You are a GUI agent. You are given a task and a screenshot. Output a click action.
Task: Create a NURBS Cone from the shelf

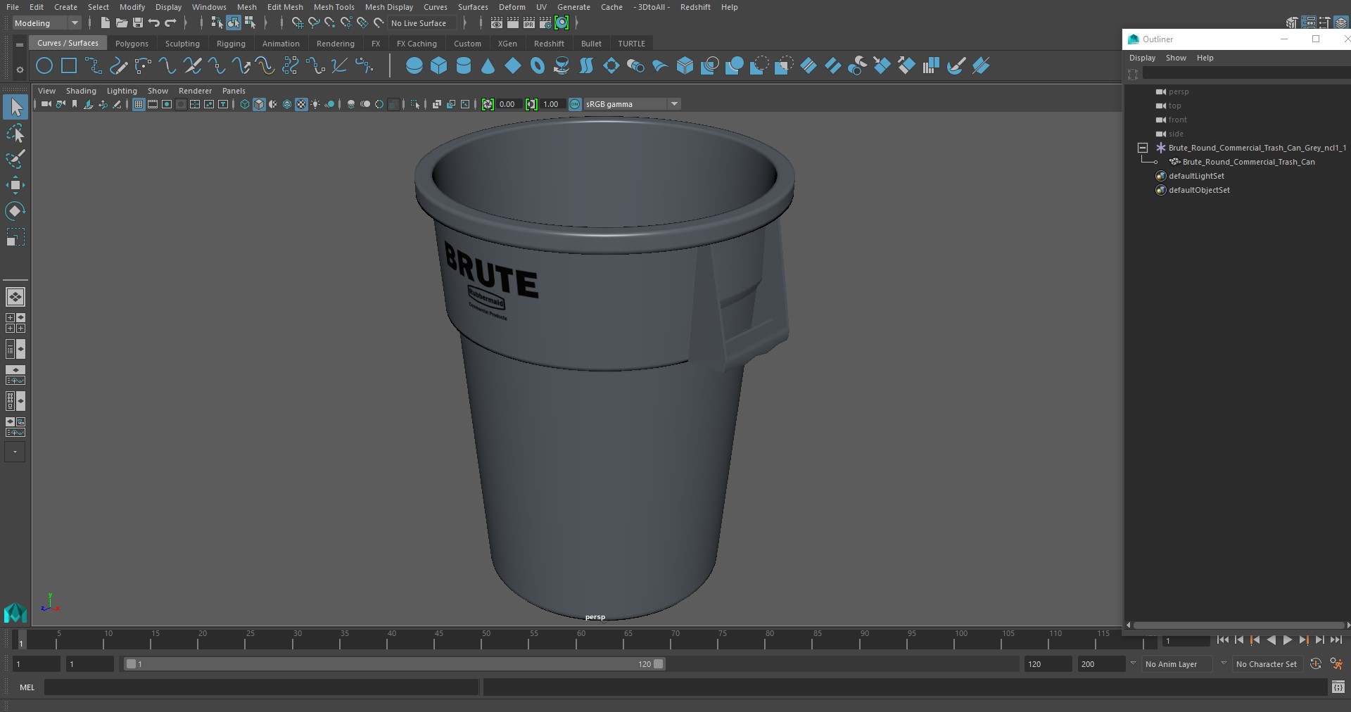coord(488,66)
